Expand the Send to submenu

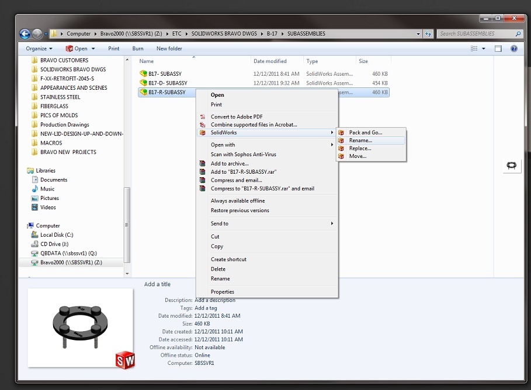pos(267,223)
